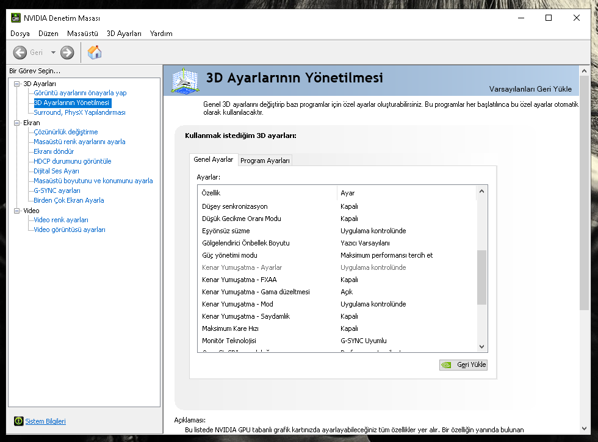598x442 pixels.
Task: Open Çözünürlük değiştirme page
Action: (66, 132)
